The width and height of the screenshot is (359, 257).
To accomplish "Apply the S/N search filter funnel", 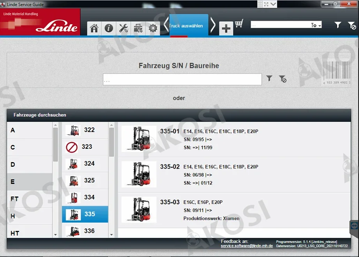I will pos(269,78).
